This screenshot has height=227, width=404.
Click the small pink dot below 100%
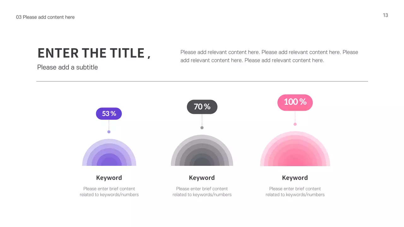pos(295,124)
